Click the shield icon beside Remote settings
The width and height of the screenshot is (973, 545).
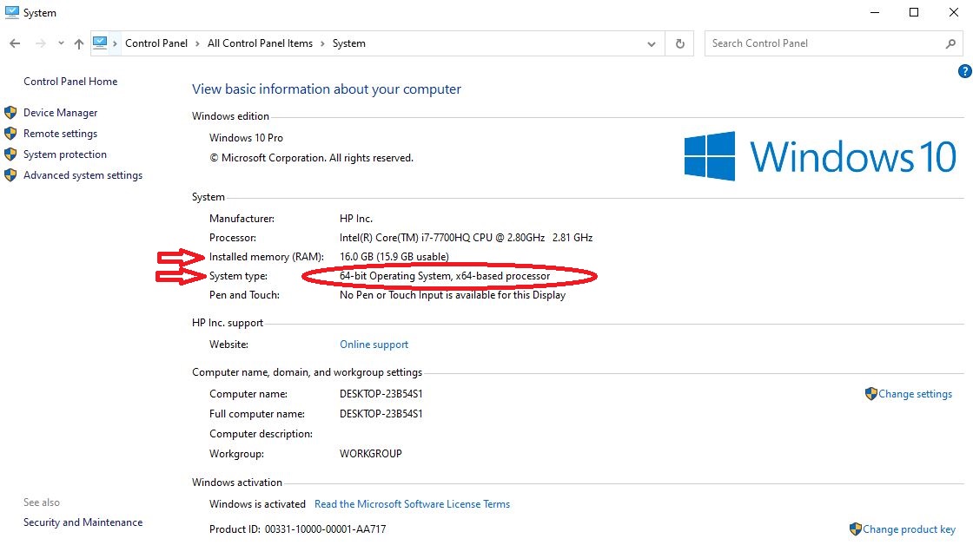point(10,133)
